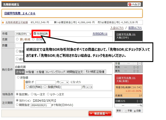Image resolution: width=166 pixels, height=120 pixels.
Task: Increase price with the up arrow
Action: point(88,87)
